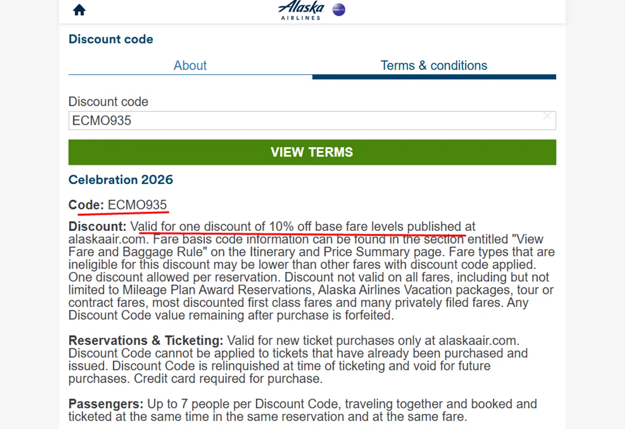Click the Alaska Airlines logo
Image resolution: width=625 pixels, height=429 pixels.
301,10
